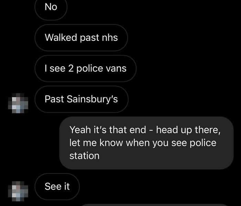
Task: Tap the "See it" message bubble
Action: click(57, 186)
